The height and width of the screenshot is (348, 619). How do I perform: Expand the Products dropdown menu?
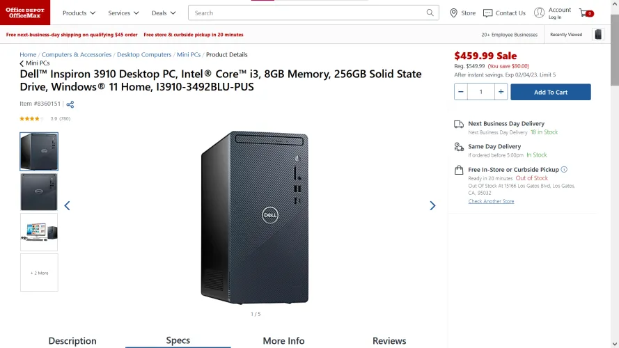(x=79, y=13)
